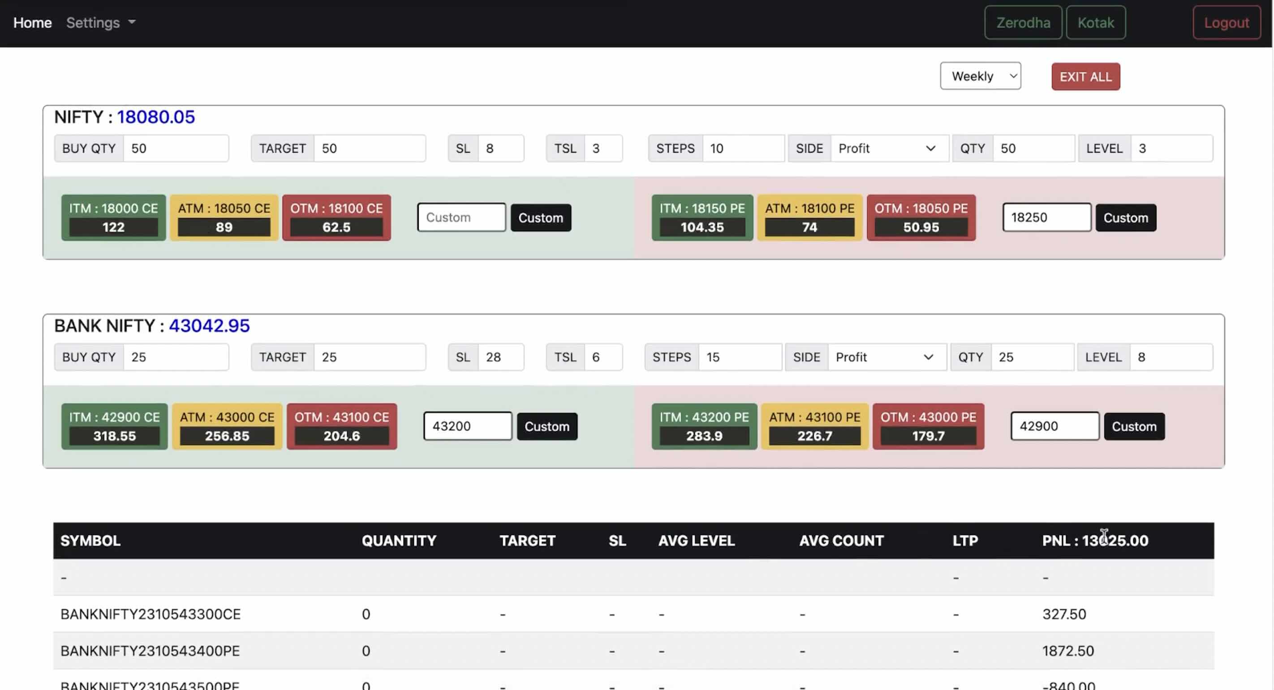This screenshot has height=690, width=1274.
Task: Edit the NIFTY SL value 8
Action: coord(500,148)
